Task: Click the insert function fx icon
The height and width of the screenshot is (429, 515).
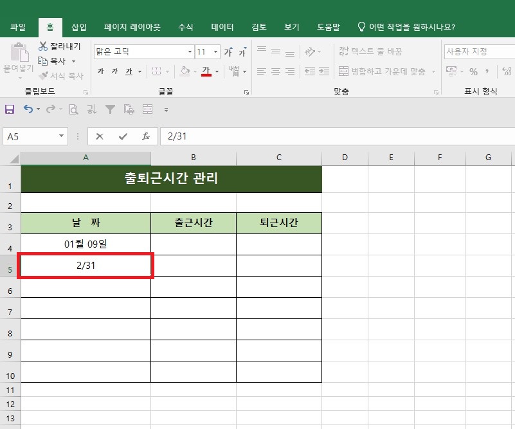Action: 146,136
